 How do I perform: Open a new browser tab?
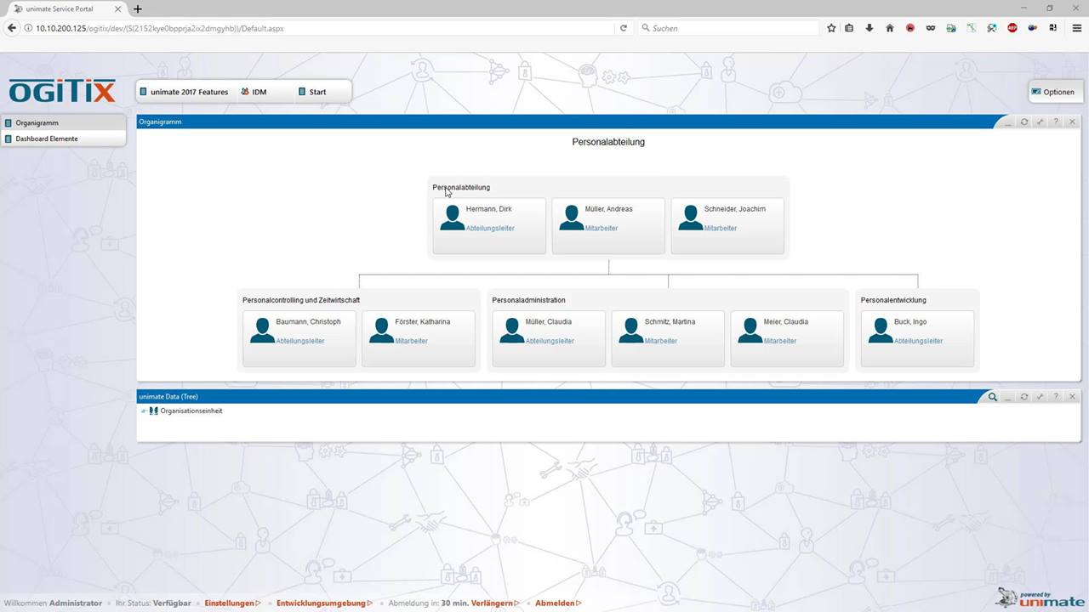pos(138,8)
